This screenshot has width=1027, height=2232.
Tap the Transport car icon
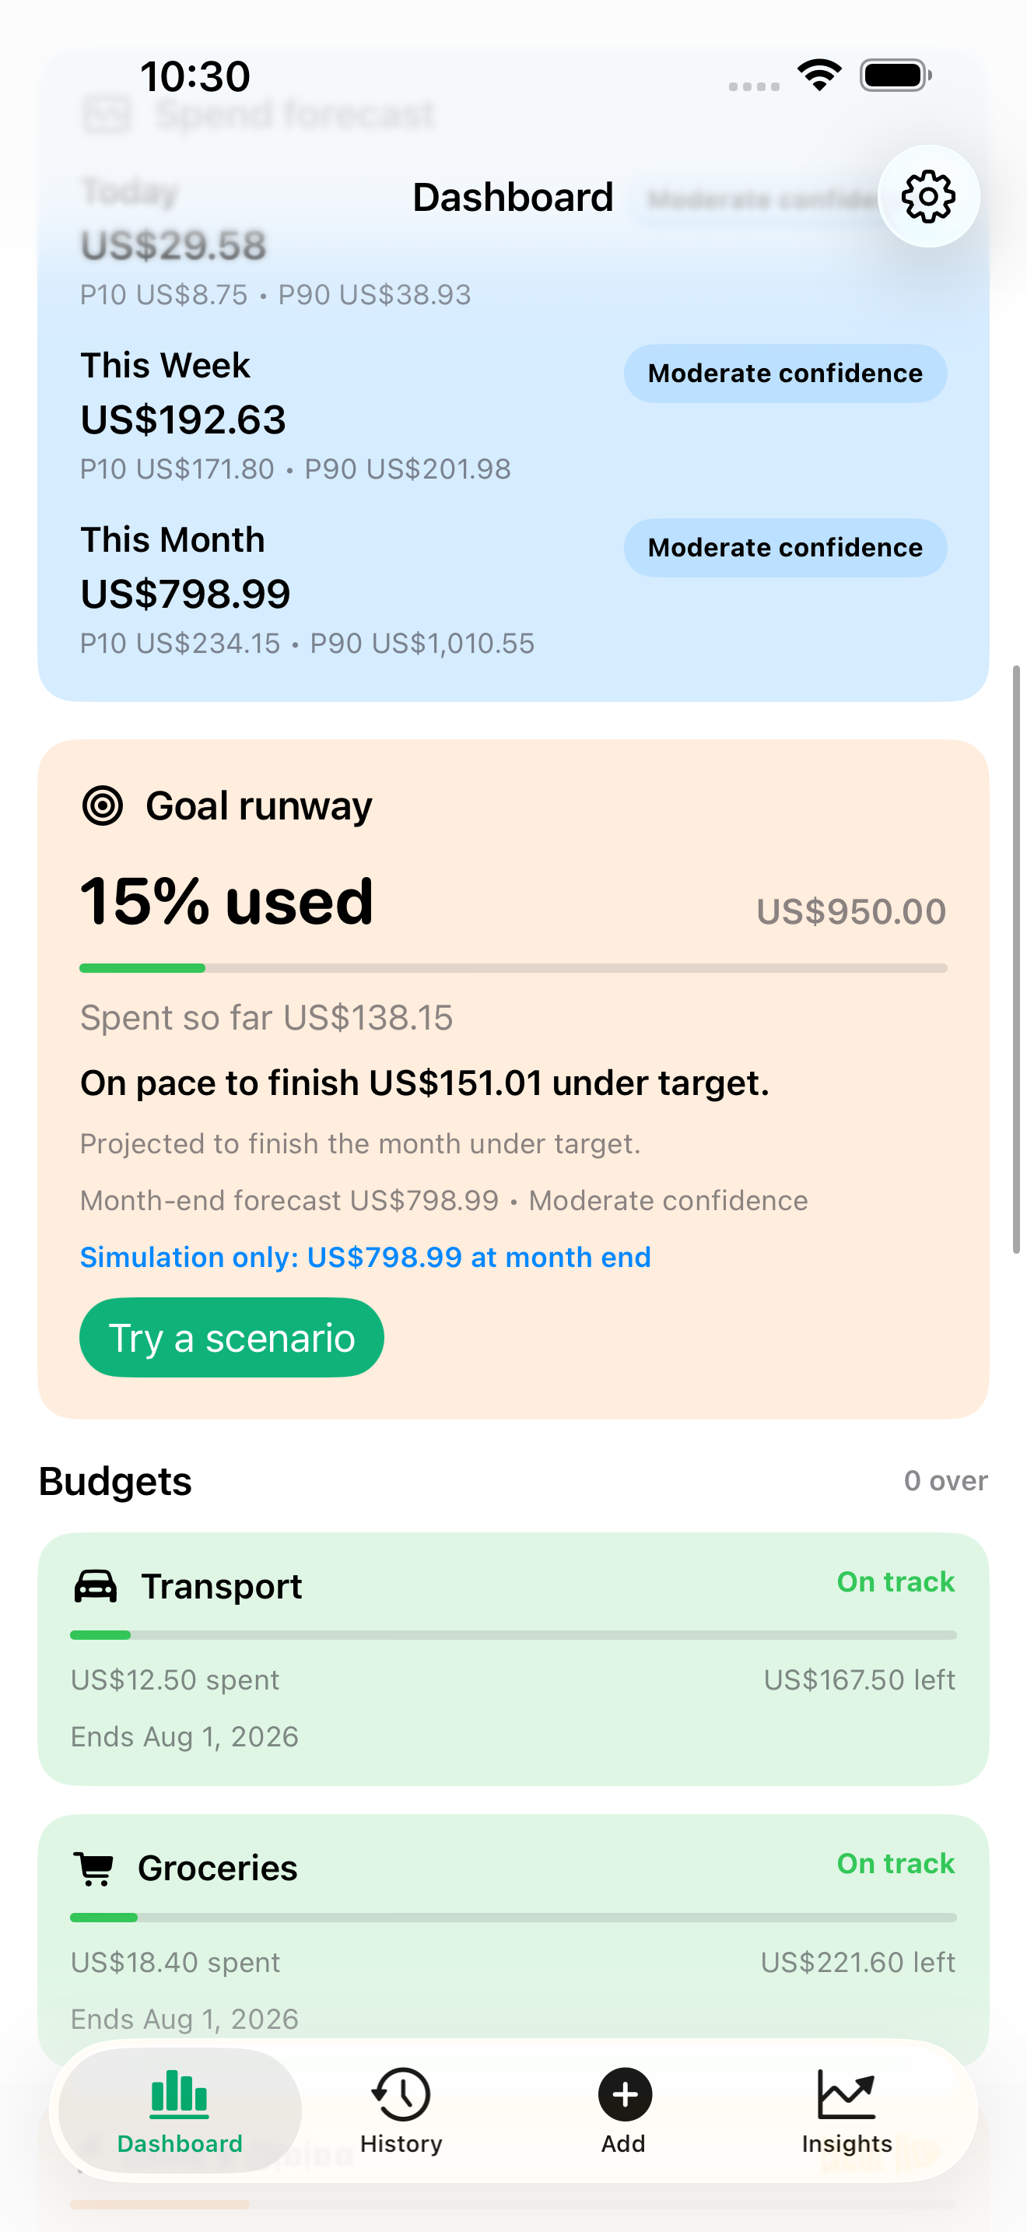tap(95, 1587)
